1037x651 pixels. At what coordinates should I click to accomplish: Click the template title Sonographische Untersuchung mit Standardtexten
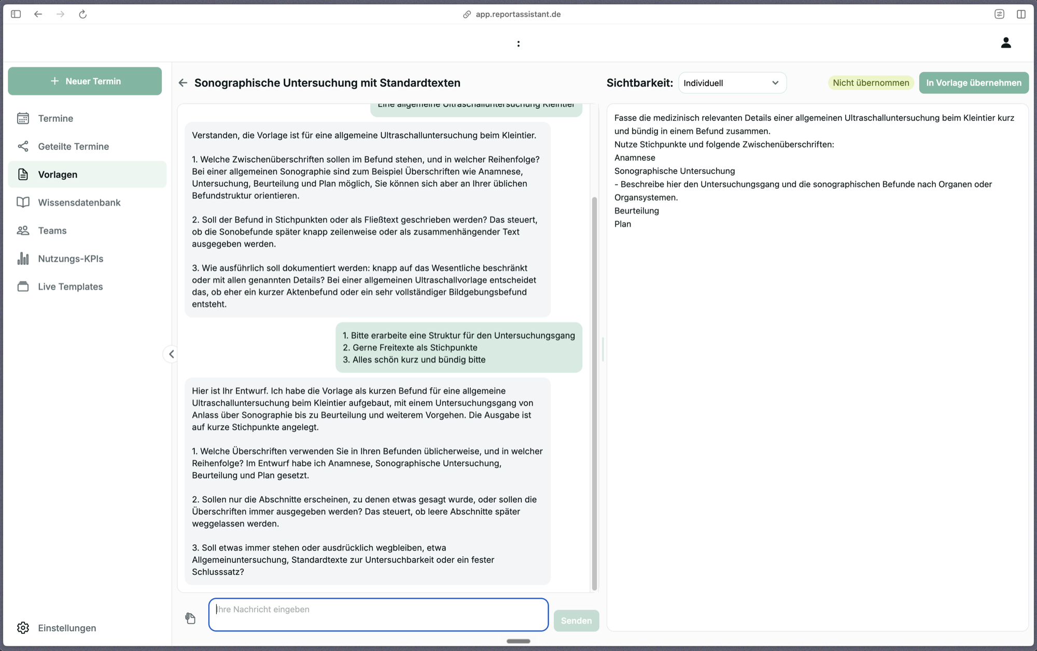(x=327, y=83)
